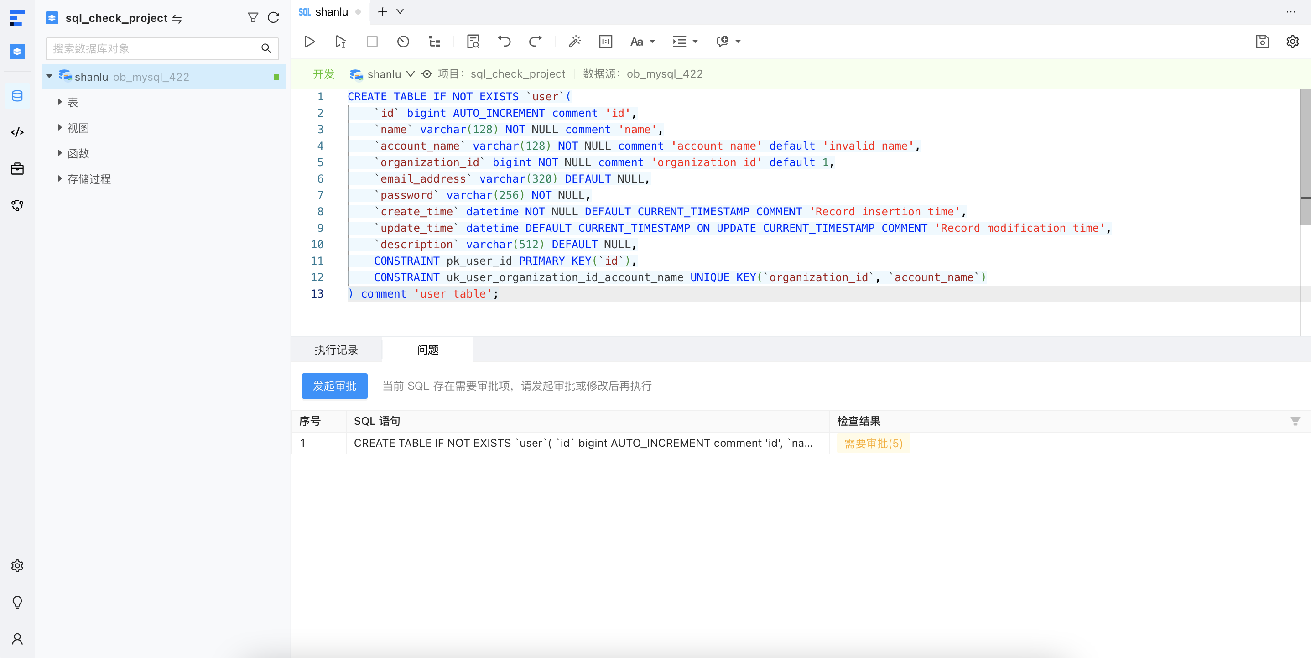1311x658 pixels.
Task: Open the new tab type chevron
Action: [x=400, y=11]
